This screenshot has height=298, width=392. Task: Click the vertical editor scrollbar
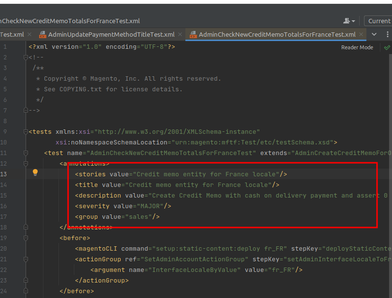(x=390, y=175)
